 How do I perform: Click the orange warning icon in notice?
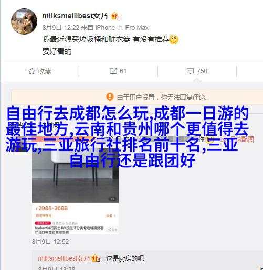[110, 96]
